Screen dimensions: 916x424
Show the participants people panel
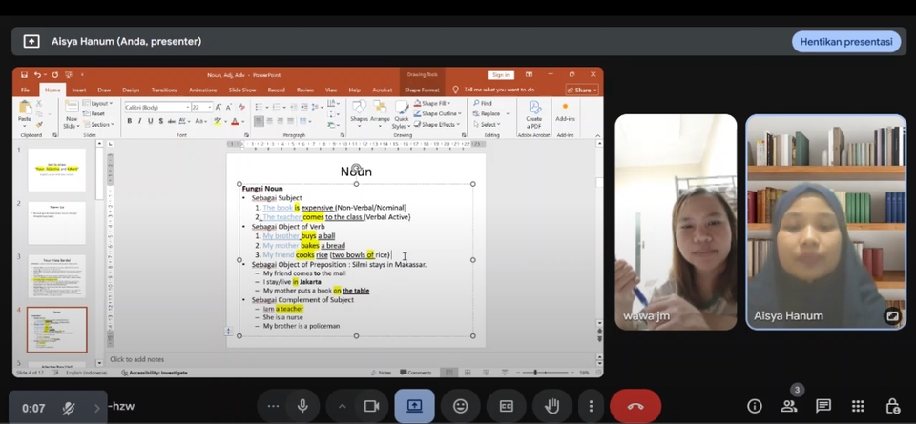click(x=789, y=406)
